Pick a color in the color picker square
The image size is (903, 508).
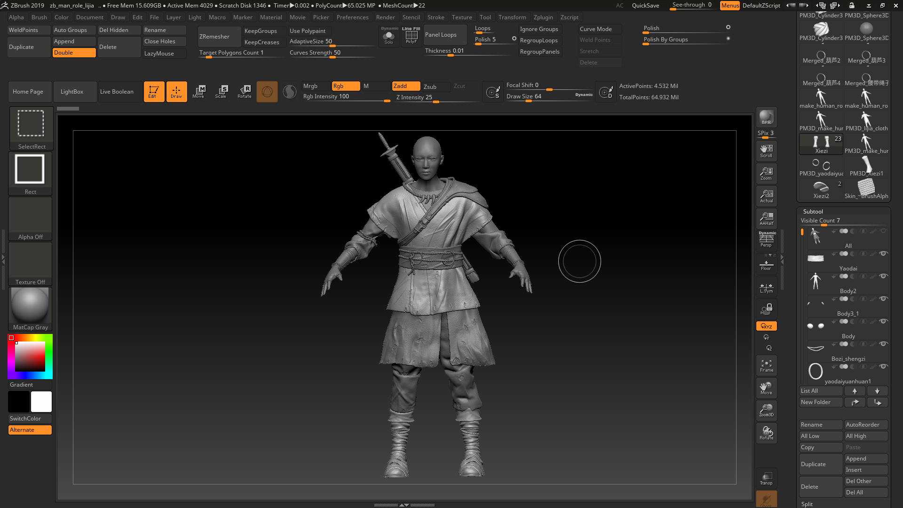click(x=30, y=357)
